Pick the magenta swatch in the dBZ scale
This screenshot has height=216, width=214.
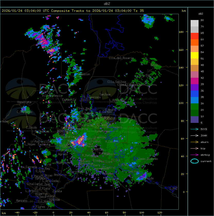coord(194,81)
